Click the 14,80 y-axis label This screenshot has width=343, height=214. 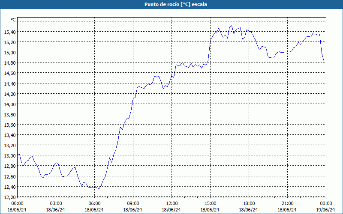(x=10, y=63)
